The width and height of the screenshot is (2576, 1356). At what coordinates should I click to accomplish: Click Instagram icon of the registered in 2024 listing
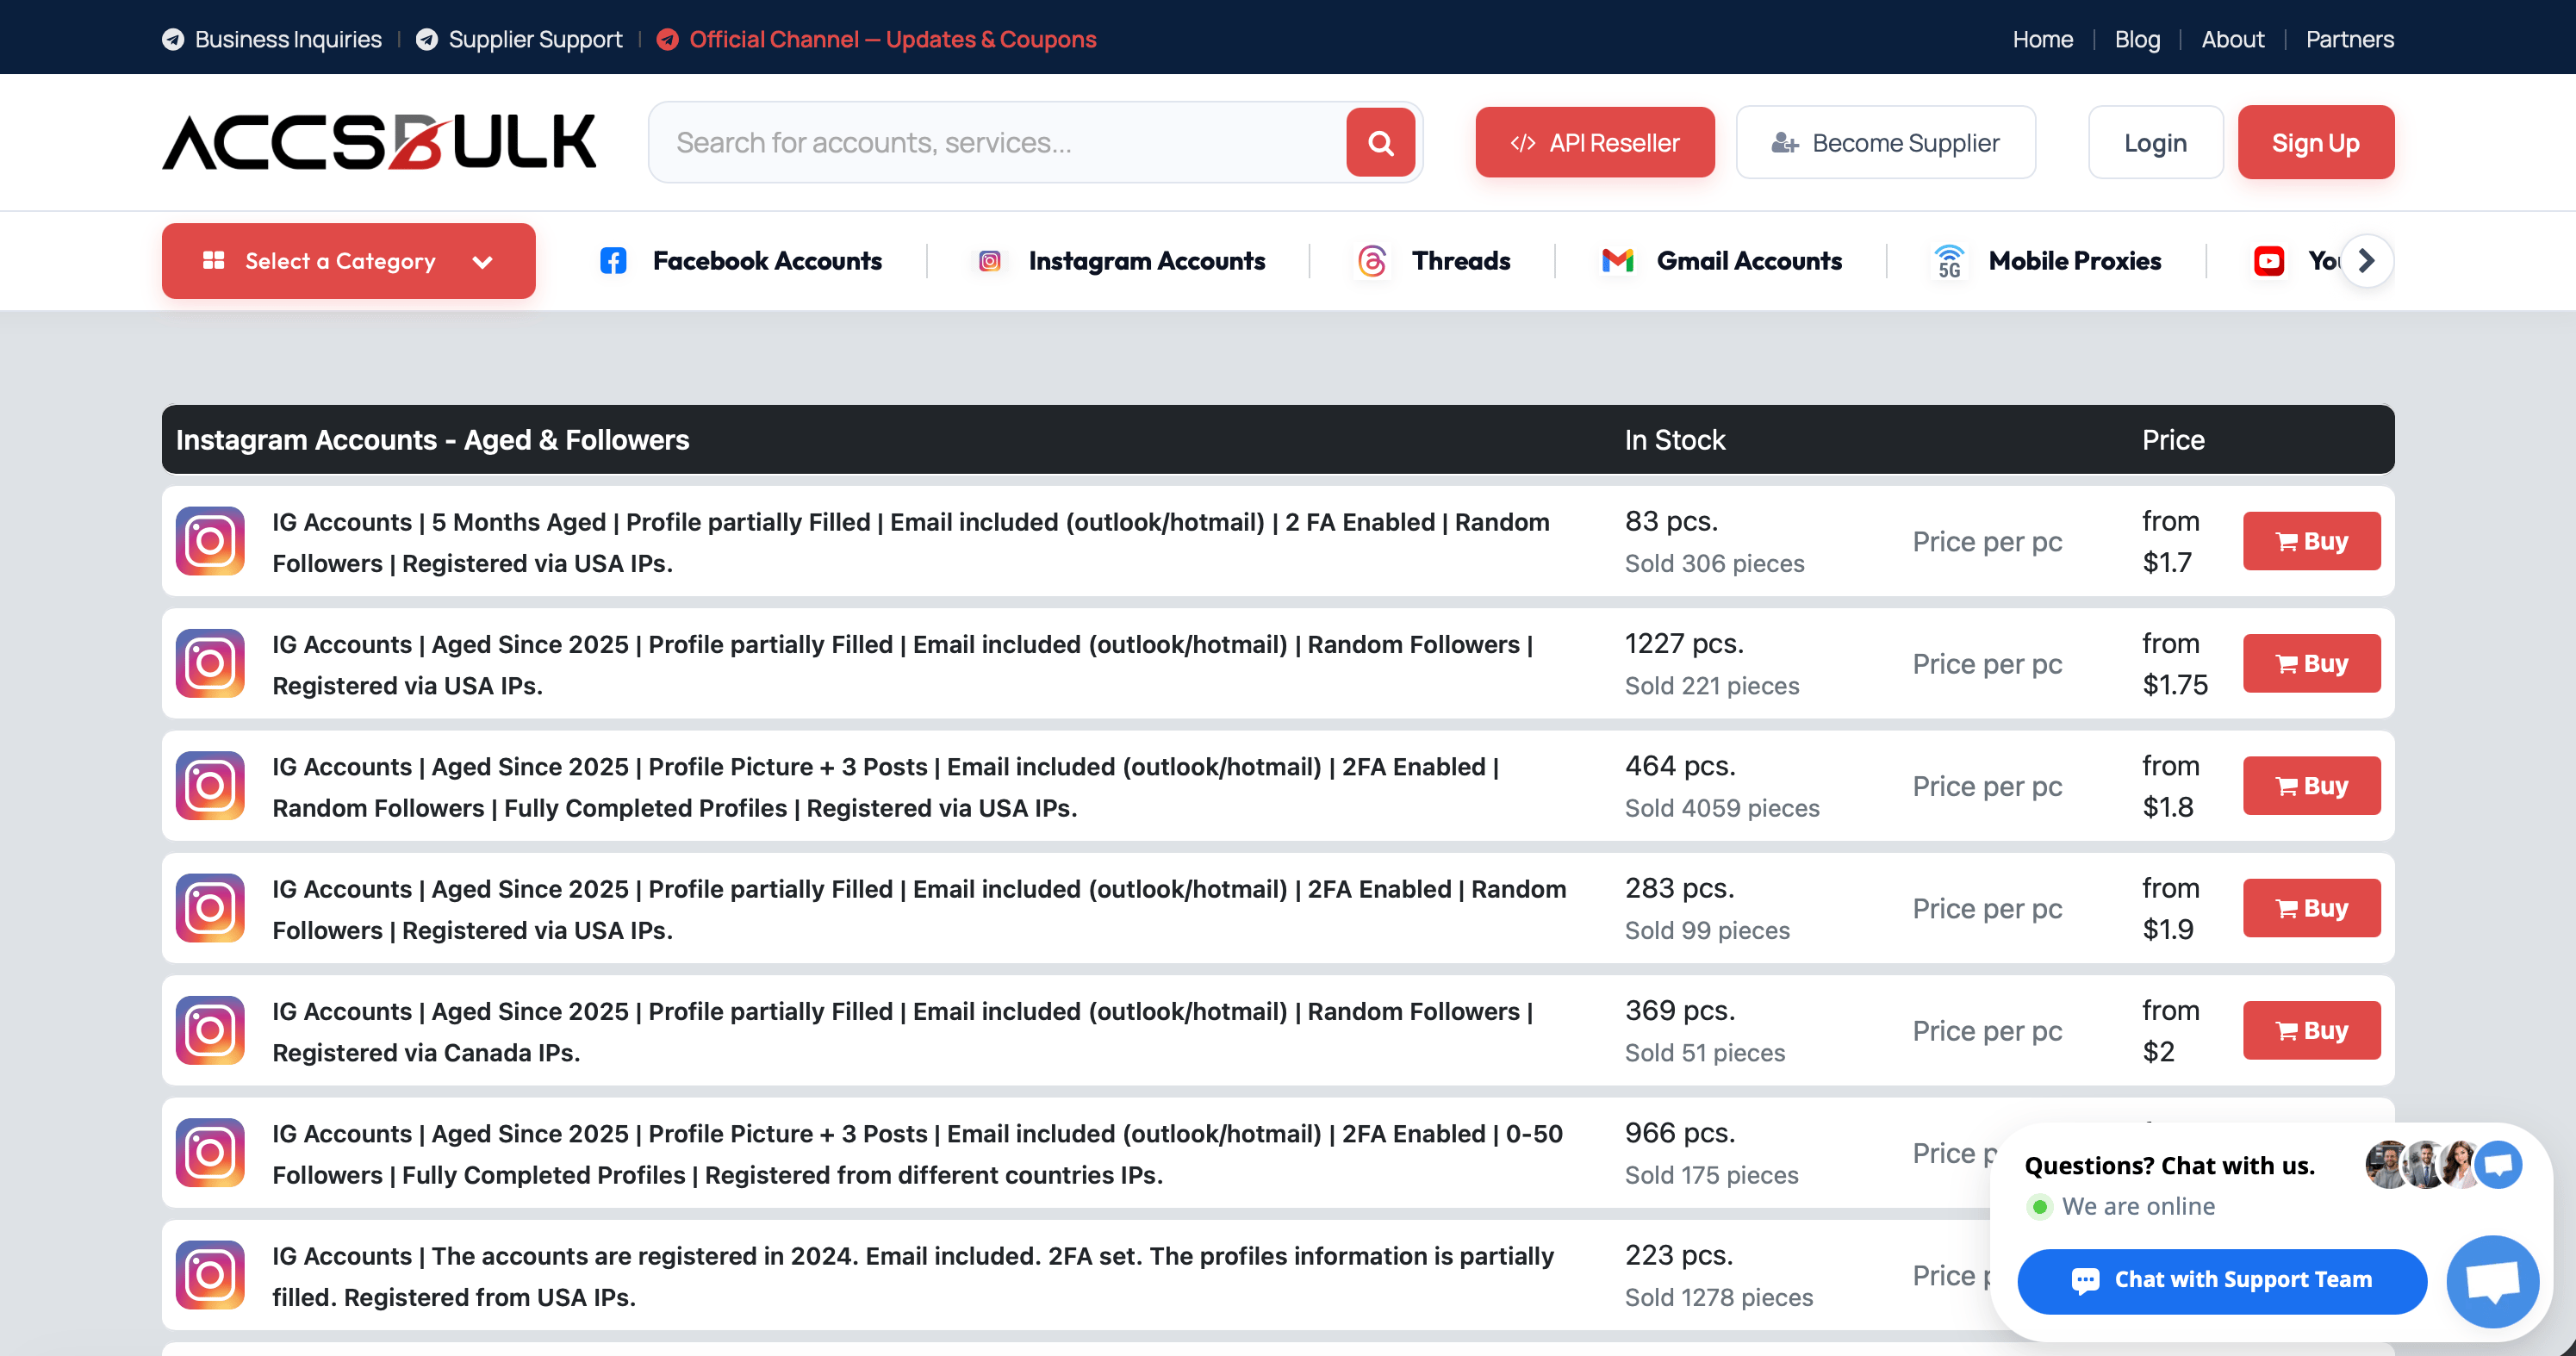click(210, 1275)
